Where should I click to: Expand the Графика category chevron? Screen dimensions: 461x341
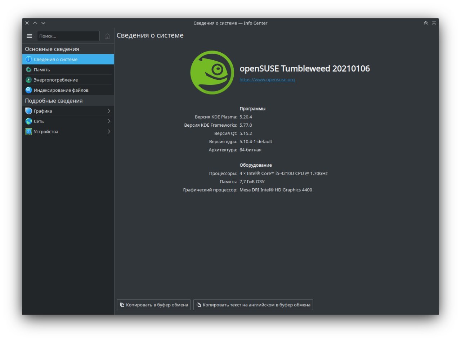click(x=109, y=111)
